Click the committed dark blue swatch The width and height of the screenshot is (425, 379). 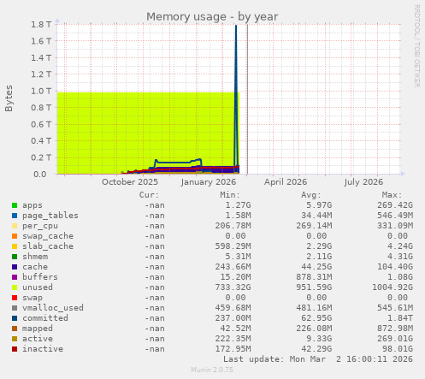coord(15,318)
